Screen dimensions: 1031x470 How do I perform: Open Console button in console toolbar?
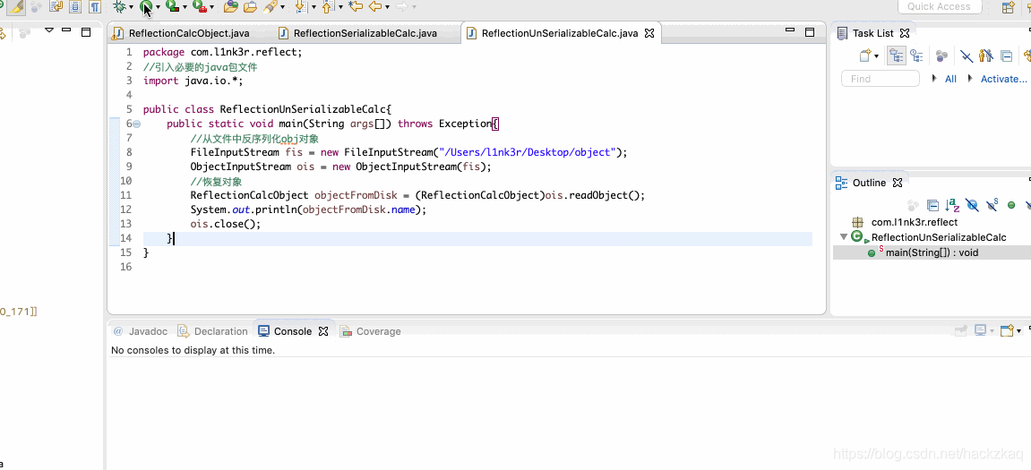(1007, 330)
